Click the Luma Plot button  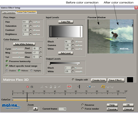tap(66, 22)
